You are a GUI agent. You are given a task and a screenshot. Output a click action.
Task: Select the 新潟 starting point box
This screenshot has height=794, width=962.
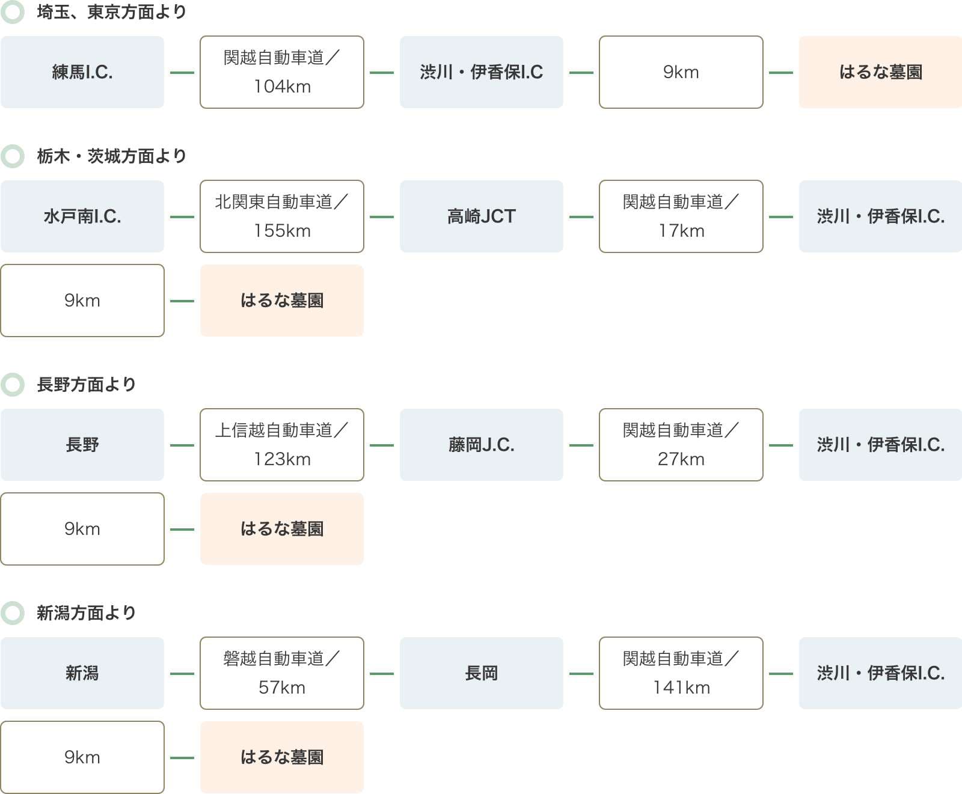82,673
